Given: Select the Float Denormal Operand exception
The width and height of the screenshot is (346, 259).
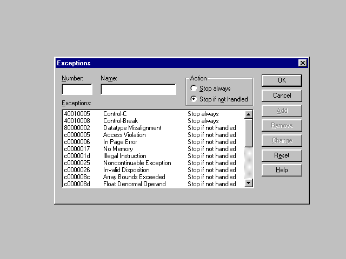Looking at the screenshot, I should 134,184.
